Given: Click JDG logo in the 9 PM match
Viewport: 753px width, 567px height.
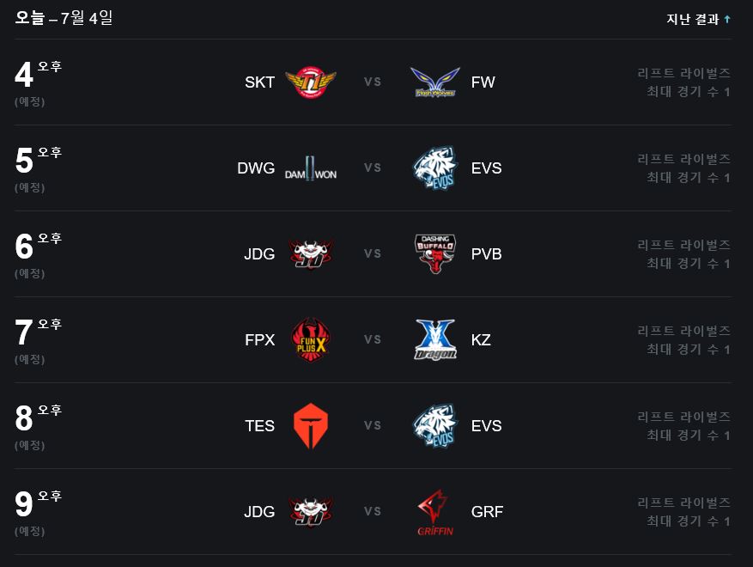Looking at the screenshot, I should coord(310,512).
